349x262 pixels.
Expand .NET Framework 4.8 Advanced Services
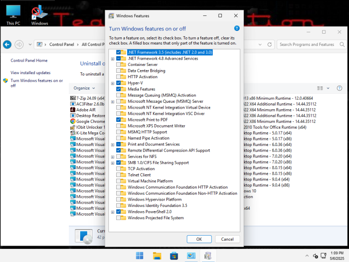click(113, 59)
